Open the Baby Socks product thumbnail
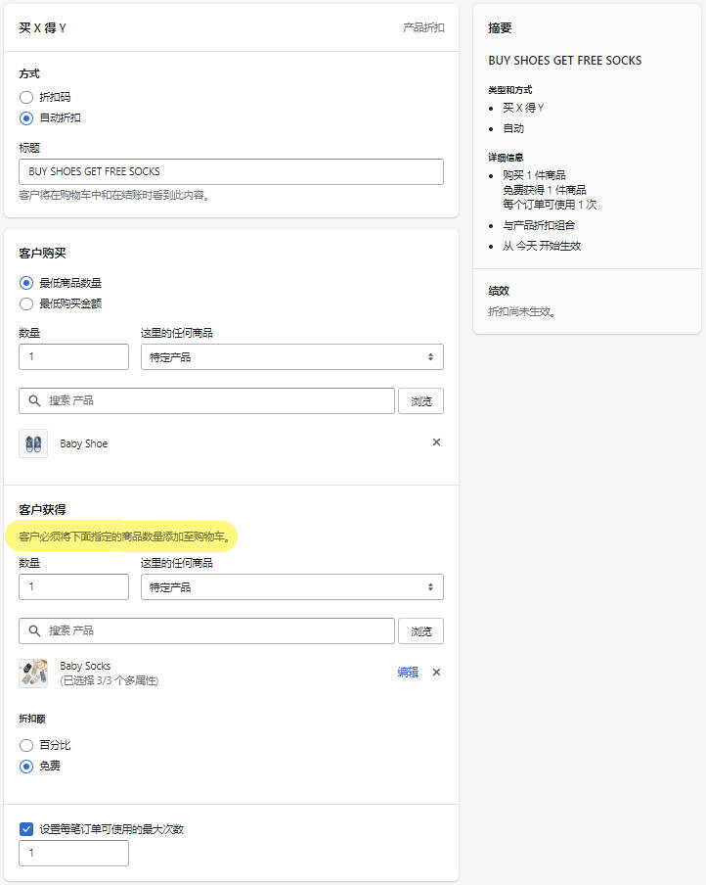The width and height of the screenshot is (706, 885). 33,674
